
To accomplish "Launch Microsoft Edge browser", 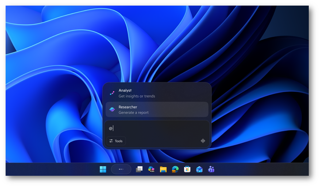I will click(175, 169).
